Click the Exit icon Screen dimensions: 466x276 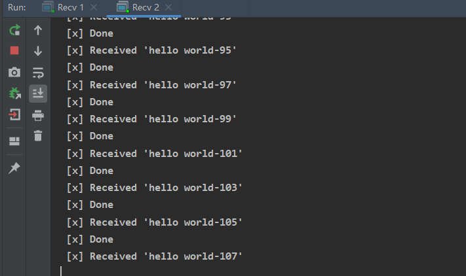[14, 114]
